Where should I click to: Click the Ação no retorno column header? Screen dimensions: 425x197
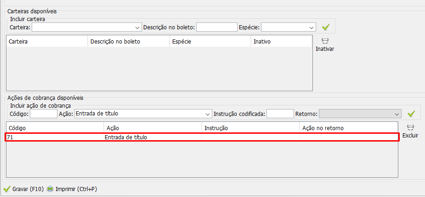348,128
